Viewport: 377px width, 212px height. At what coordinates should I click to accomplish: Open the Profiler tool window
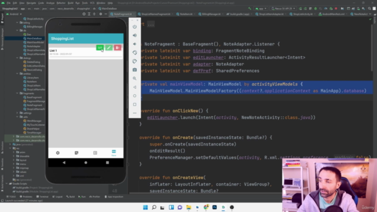[x=94, y=197]
